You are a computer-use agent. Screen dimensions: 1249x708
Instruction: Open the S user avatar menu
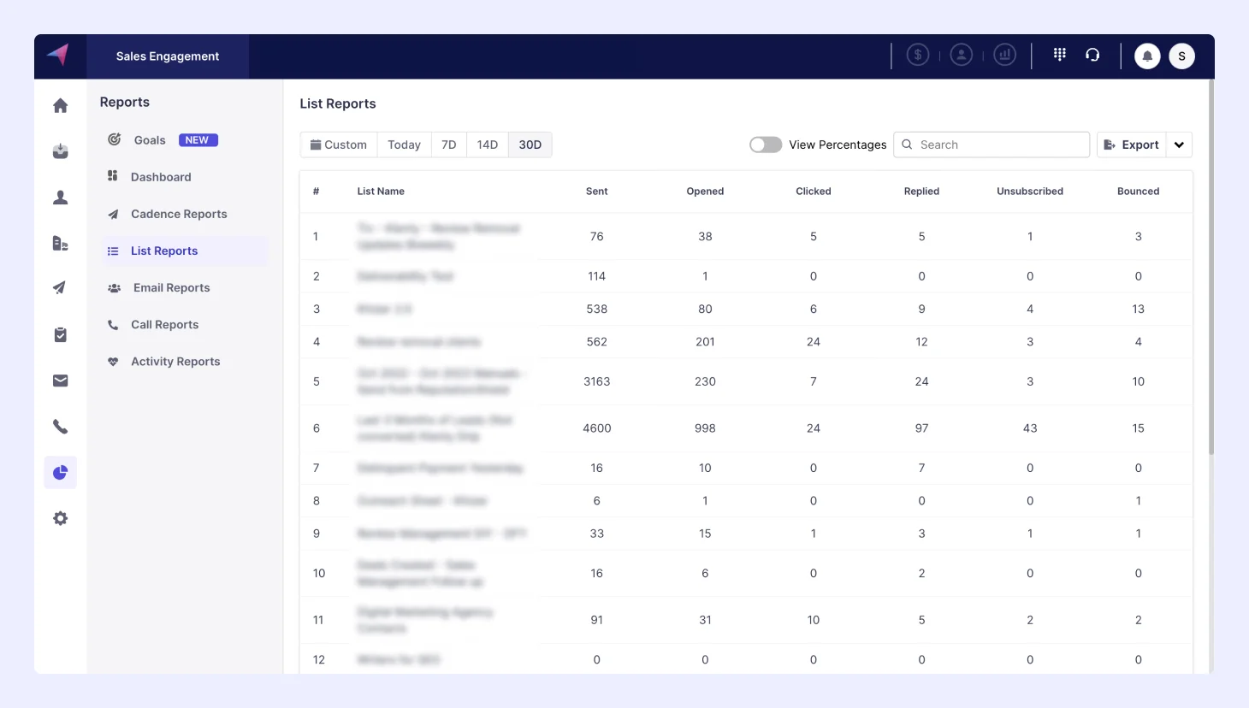[1181, 56]
